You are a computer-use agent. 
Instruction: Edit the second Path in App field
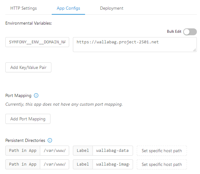(54, 164)
